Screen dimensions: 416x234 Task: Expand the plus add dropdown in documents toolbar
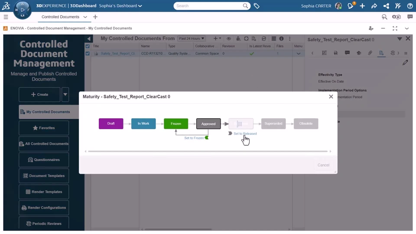217,39
